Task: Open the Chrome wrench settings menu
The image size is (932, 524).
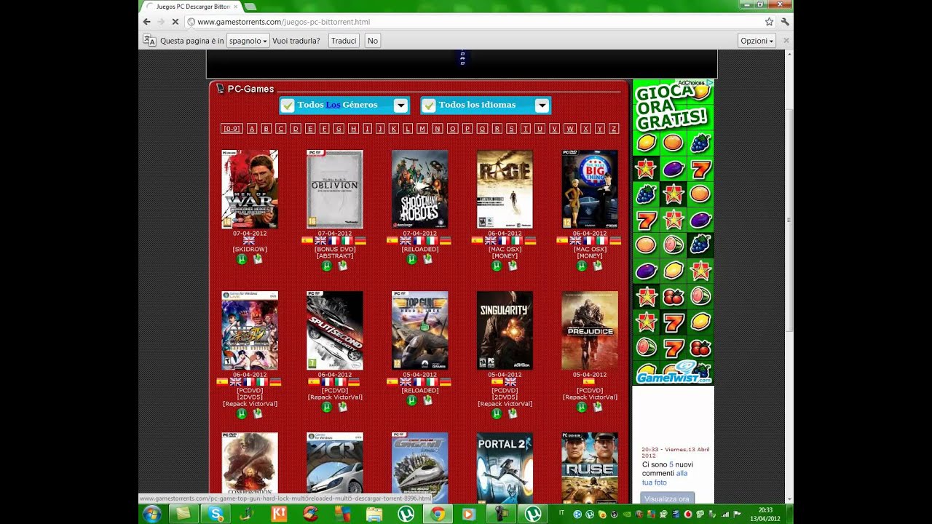Action: [x=785, y=22]
